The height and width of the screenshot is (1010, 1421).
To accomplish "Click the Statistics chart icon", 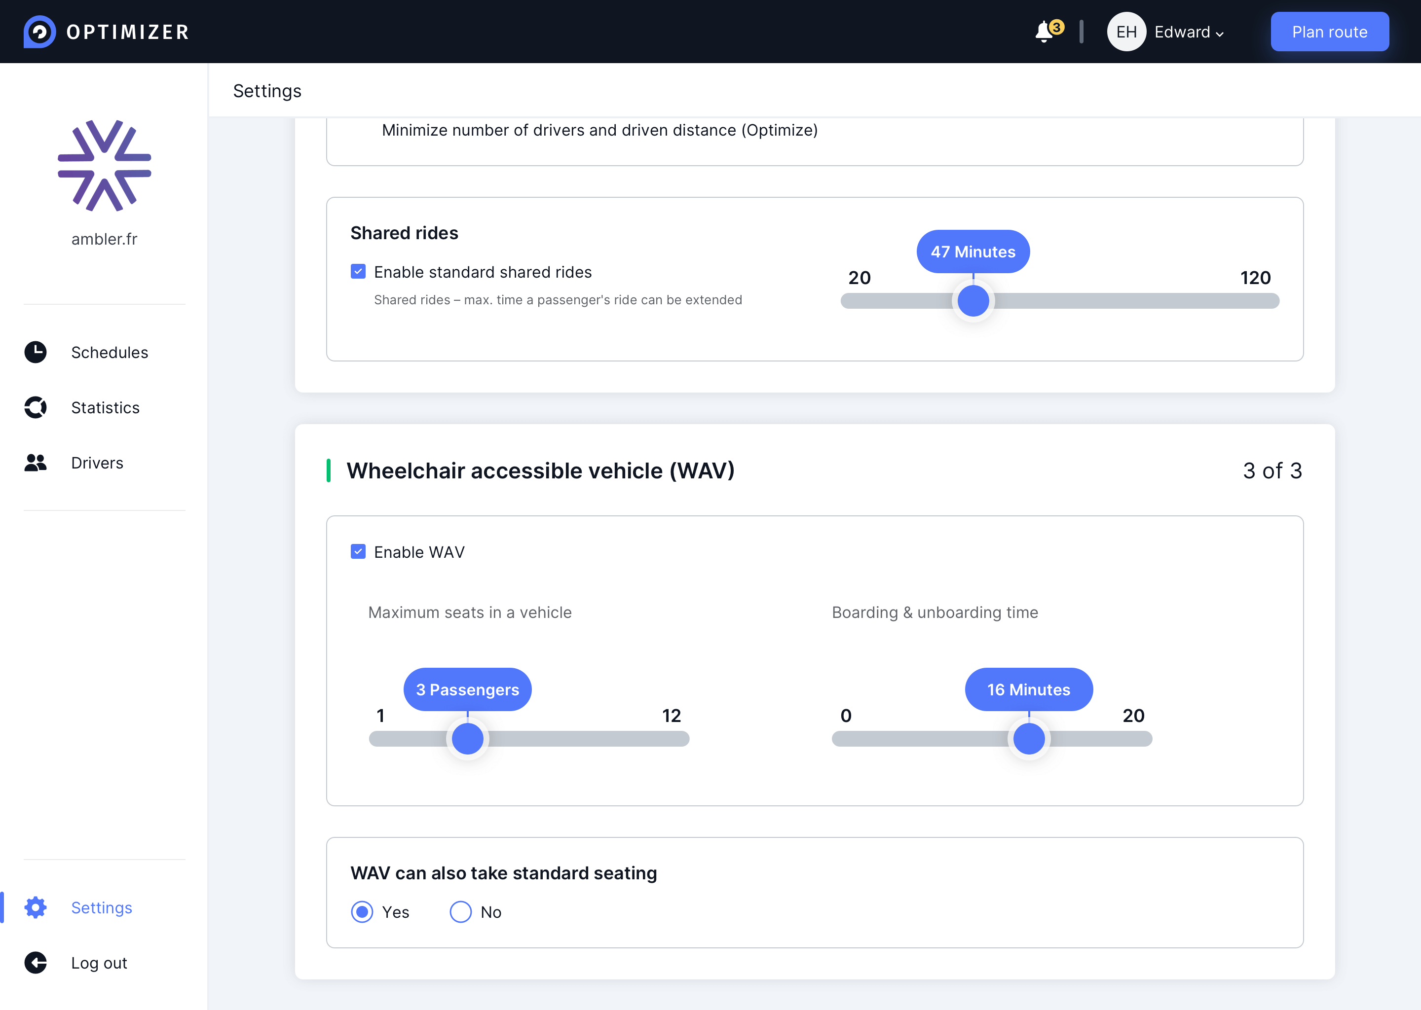I will coord(36,407).
